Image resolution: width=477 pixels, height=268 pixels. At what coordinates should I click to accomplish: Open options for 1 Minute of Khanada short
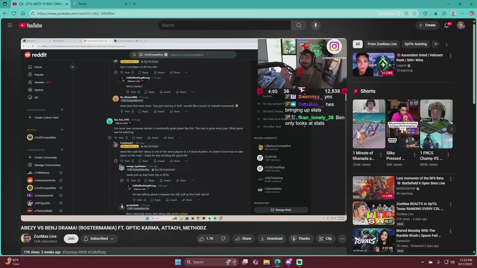click(381, 155)
